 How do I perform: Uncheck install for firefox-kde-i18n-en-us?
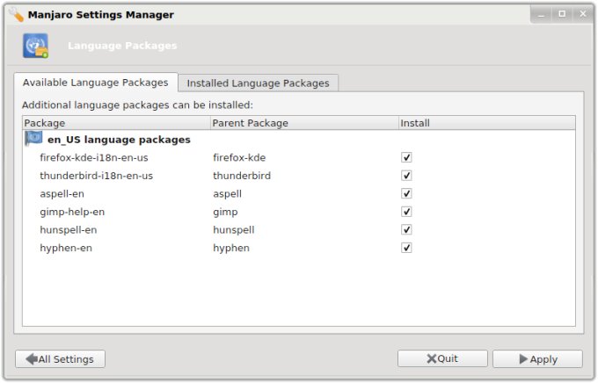point(406,157)
